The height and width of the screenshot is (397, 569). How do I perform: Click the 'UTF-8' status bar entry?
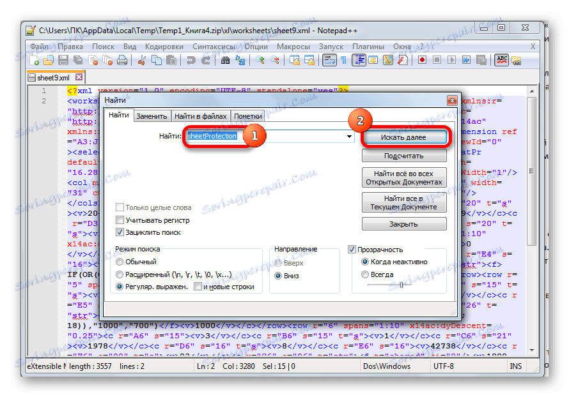(x=444, y=366)
